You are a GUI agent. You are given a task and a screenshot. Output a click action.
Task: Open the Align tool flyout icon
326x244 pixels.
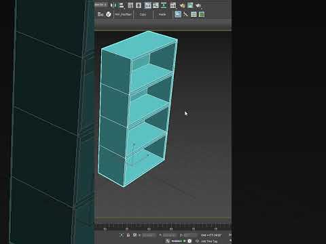122,5
